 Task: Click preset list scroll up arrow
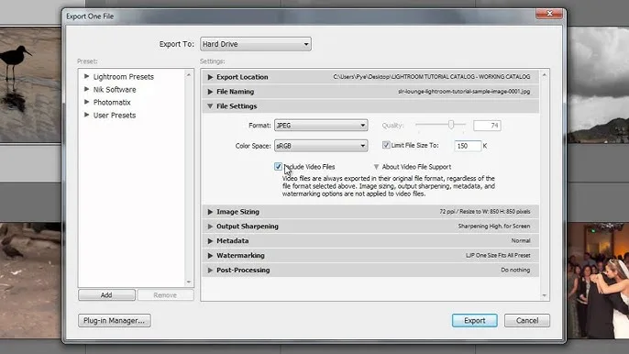189,75
